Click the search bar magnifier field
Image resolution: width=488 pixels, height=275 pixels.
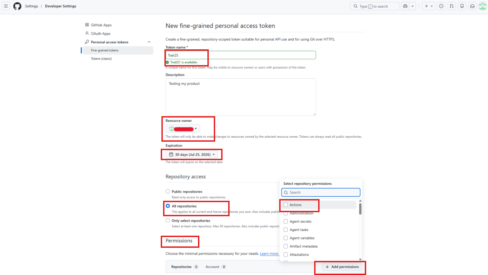pos(375,6)
